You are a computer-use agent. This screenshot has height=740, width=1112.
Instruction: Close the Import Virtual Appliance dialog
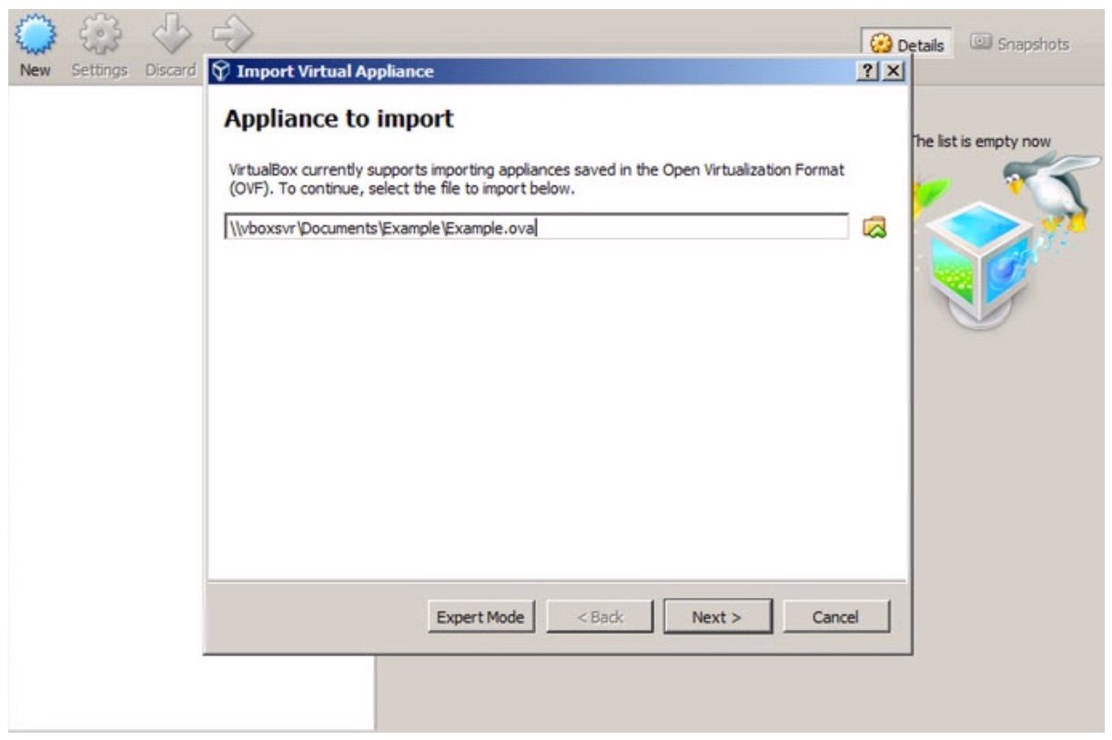pos(894,72)
